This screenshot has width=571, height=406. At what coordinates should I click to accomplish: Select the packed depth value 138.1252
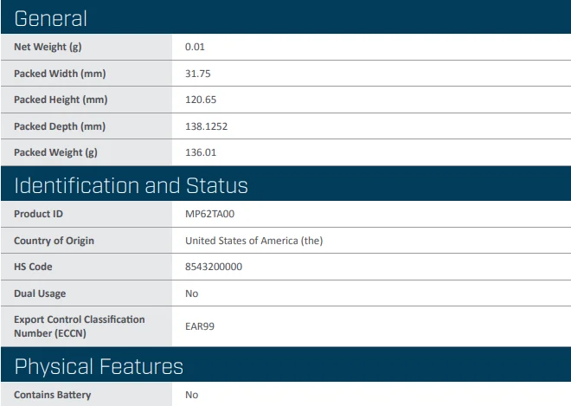pyautogui.click(x=206, y=126)
